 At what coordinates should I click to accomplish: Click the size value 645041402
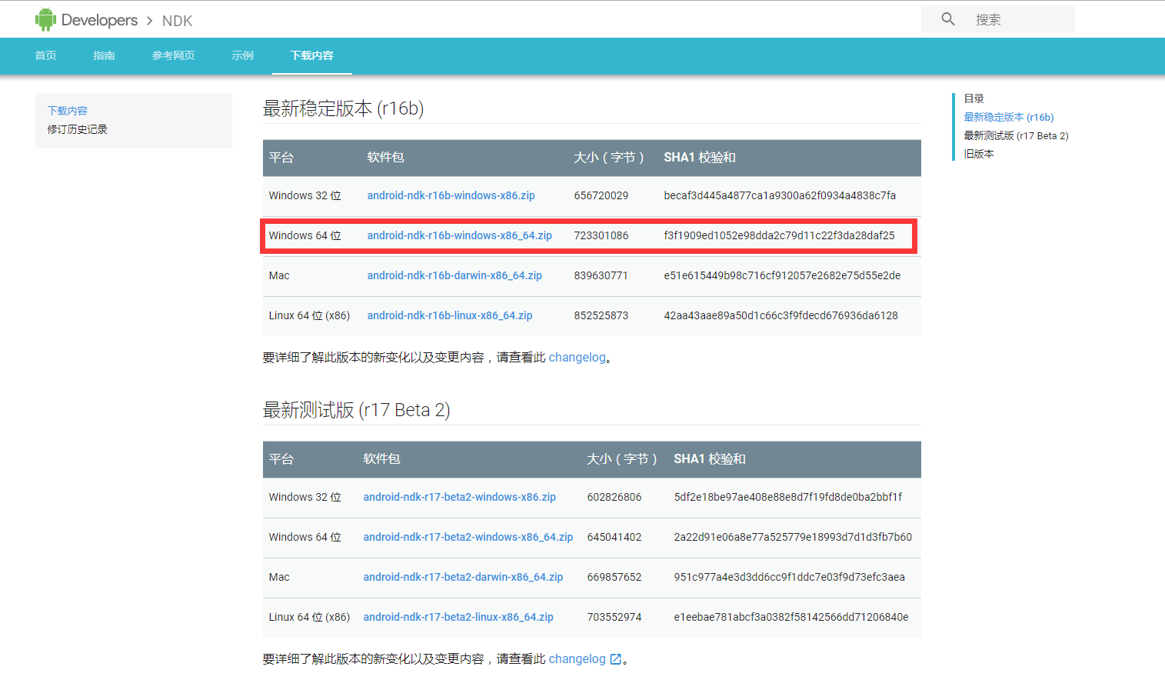(614, 537)
